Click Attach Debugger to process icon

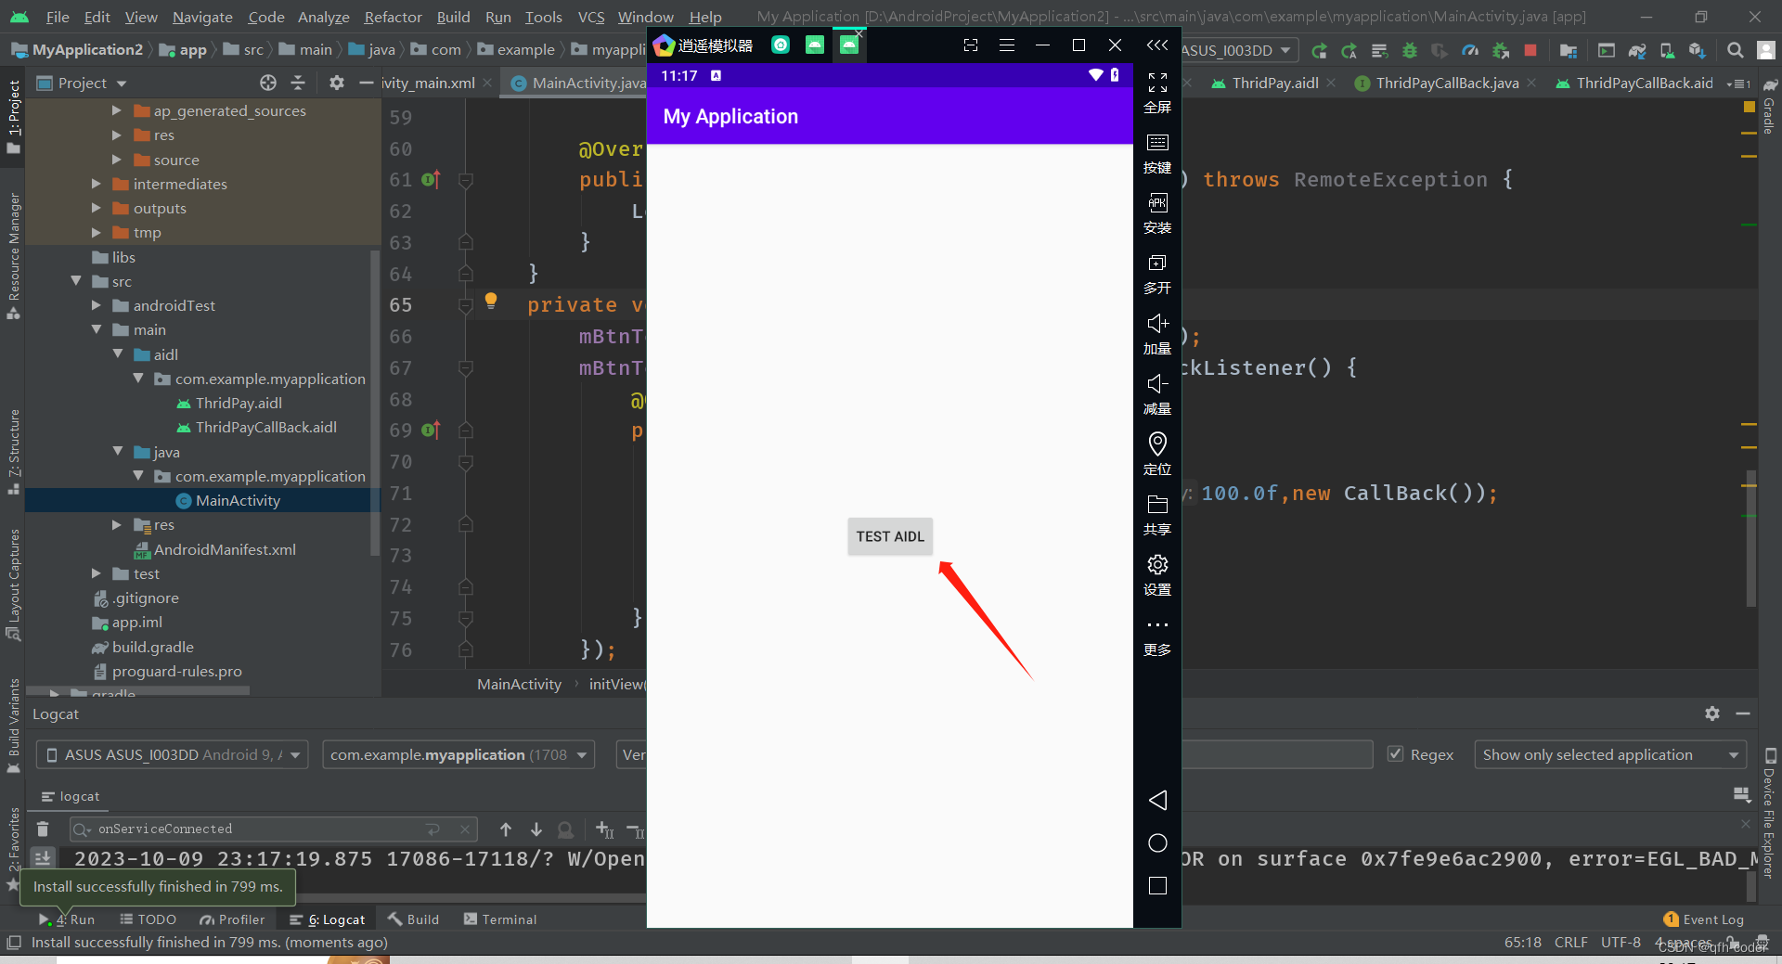click(1501, 51)
